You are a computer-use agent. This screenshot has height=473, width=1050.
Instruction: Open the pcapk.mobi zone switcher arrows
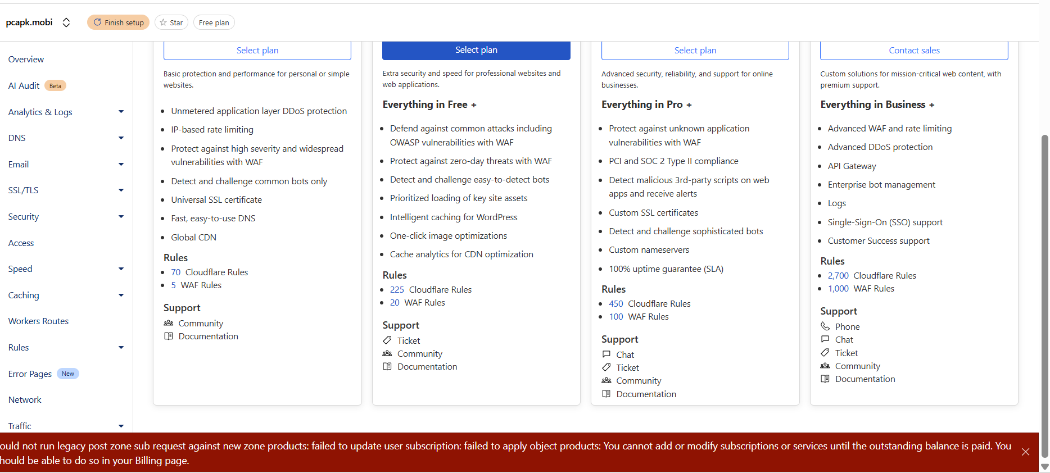(x=66, y=22)
